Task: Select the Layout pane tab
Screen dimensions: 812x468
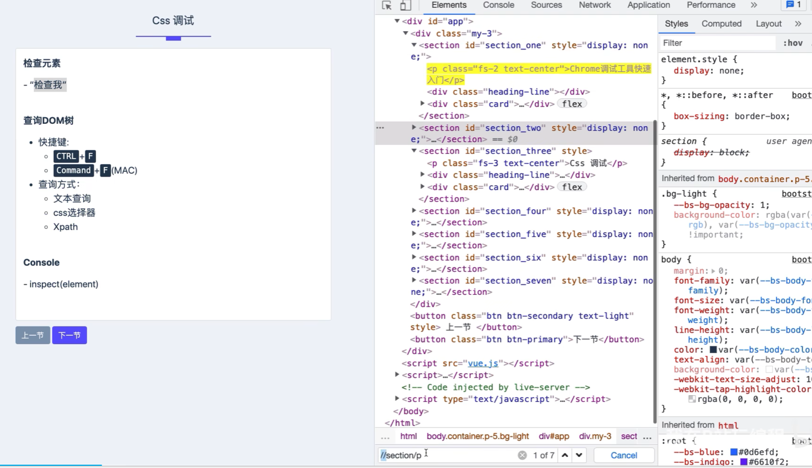Action: click(x=769, y=24)
